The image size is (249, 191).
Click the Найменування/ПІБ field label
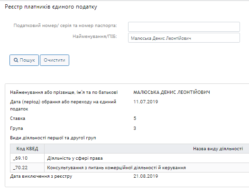tap(95, 36)
